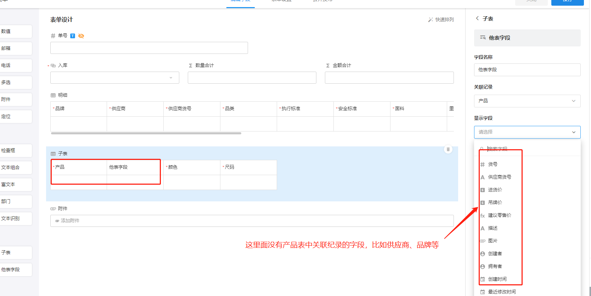Click the 字段名称 input containing 他表字段
591x296 pixels.
pyautogui.click(x=527, y=70)
